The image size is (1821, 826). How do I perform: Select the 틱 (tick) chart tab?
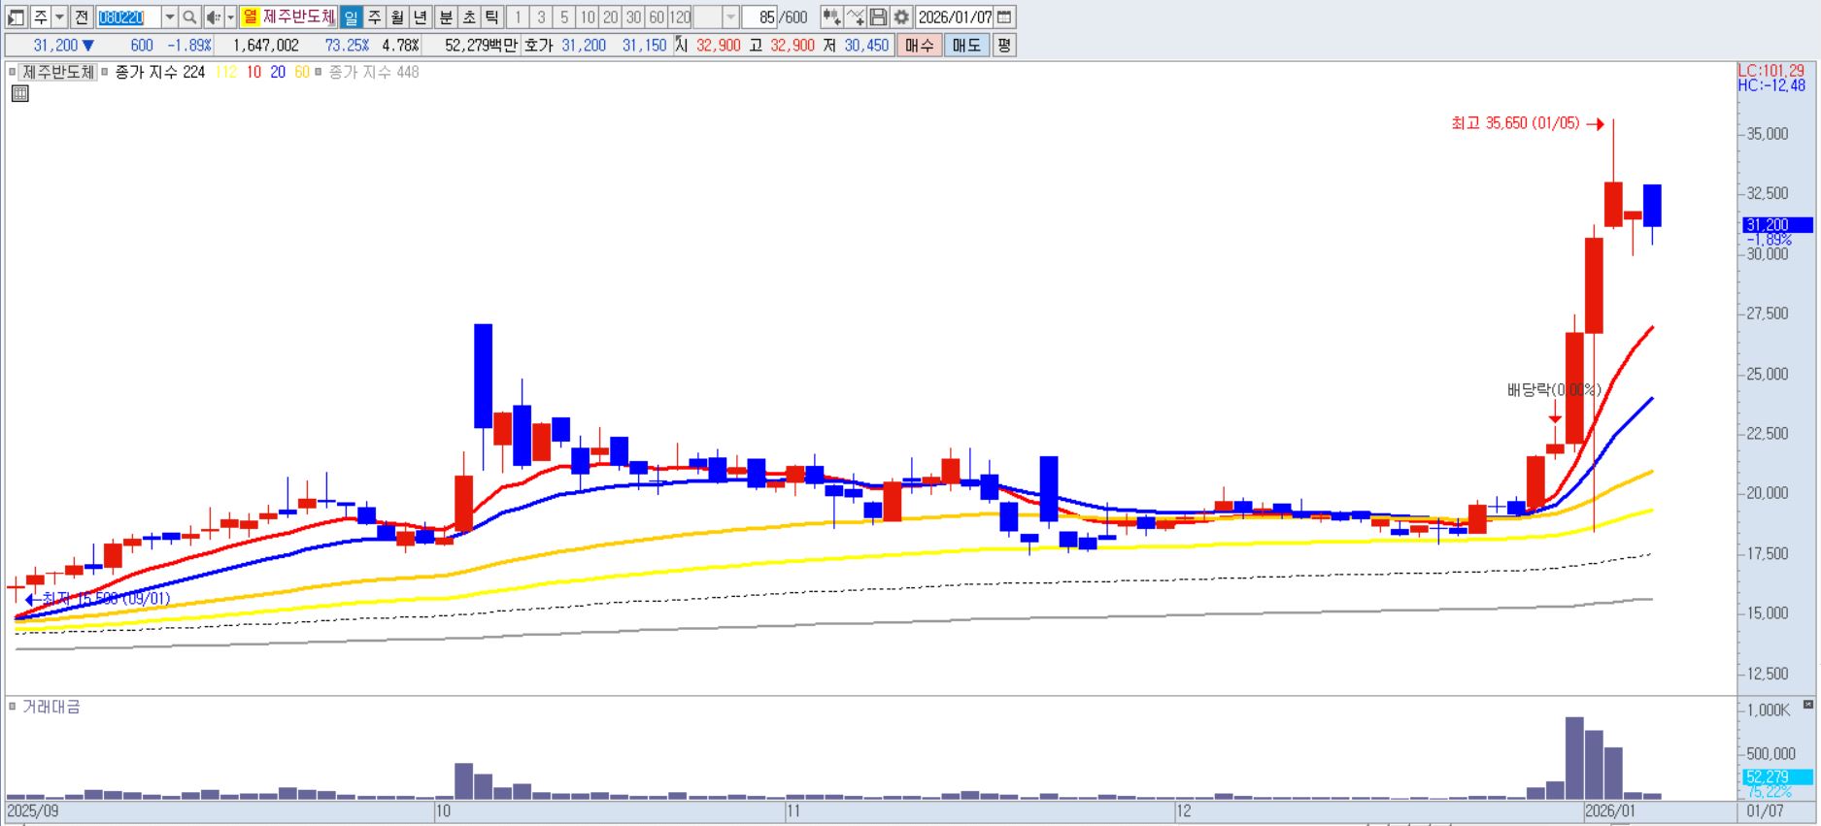point(491,17)
